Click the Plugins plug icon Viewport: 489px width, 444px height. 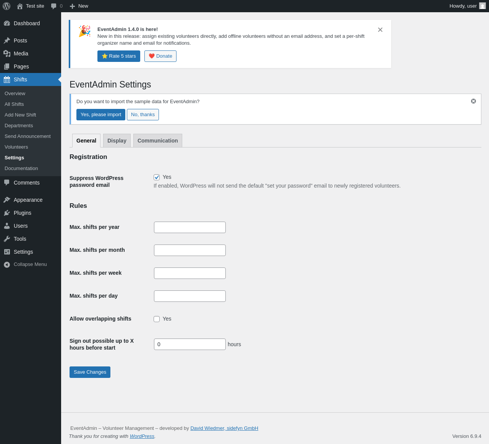click(x=7, y=213)
